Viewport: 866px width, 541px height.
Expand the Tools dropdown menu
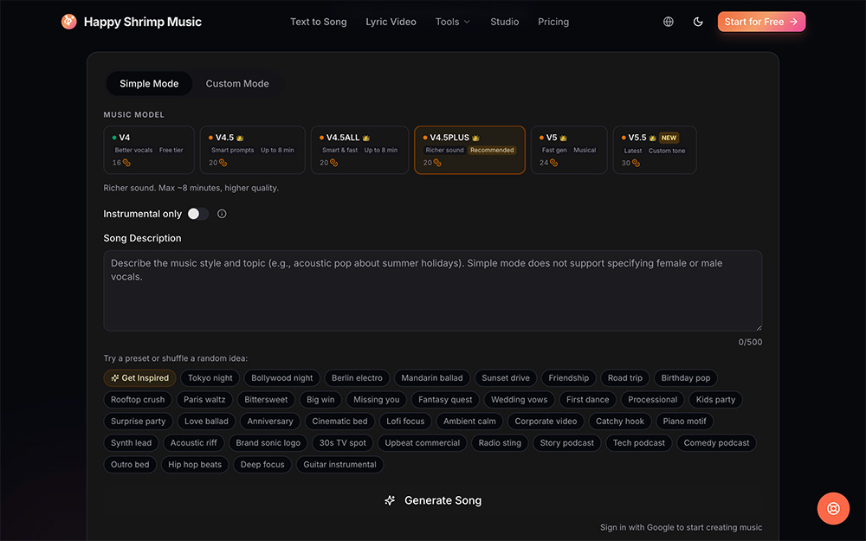coord(452,22)
